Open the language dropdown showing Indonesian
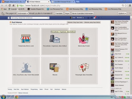This screenshot has height=99, width=132. (23, 13)
